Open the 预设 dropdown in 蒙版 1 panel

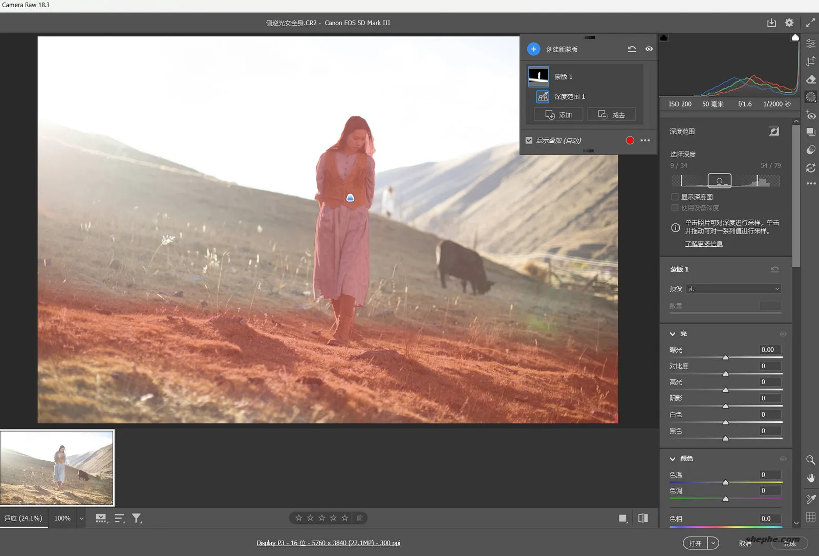tap(733, 288)
